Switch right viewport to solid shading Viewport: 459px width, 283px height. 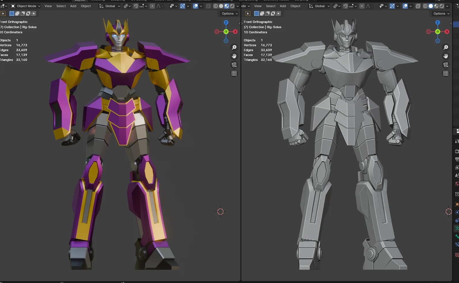431,6
